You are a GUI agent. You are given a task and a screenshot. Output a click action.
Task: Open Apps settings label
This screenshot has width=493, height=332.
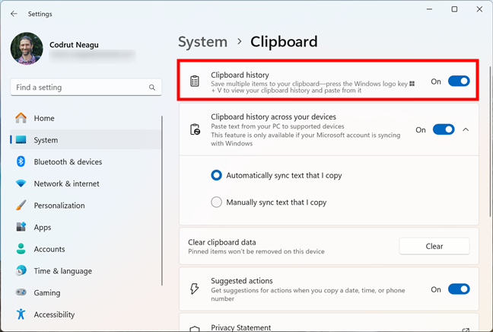43,227
